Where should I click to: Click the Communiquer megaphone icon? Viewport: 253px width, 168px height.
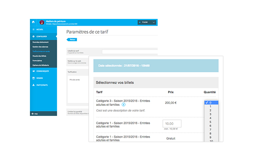[34, 71]
